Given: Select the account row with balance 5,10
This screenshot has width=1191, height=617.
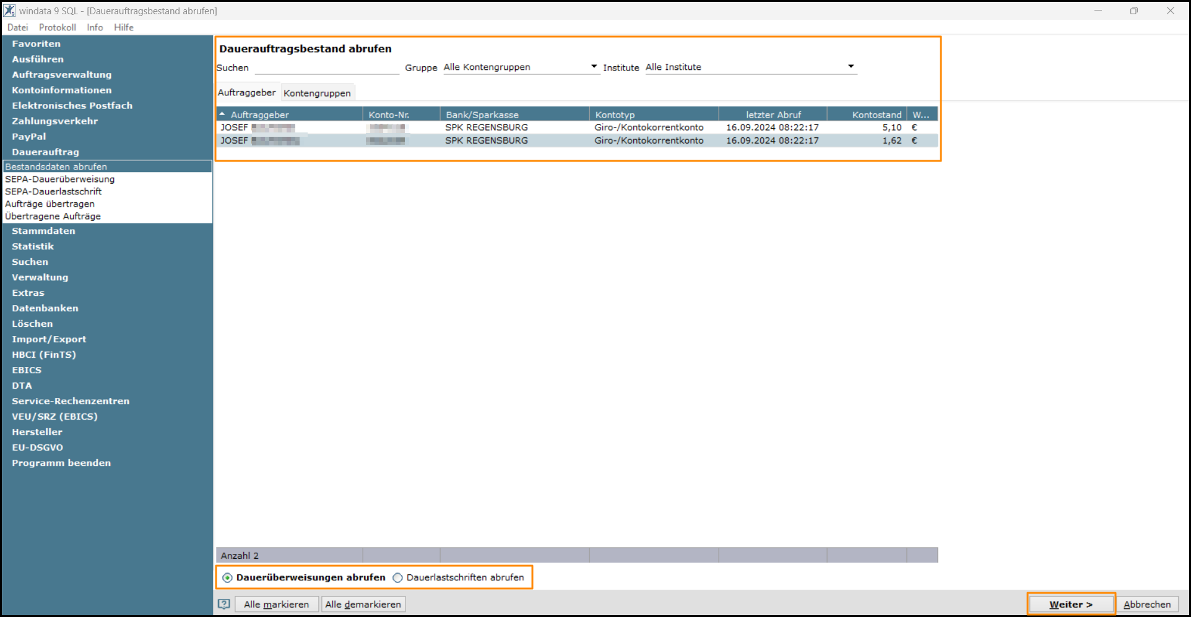Looking at the screenshot, I should point(577,127).
